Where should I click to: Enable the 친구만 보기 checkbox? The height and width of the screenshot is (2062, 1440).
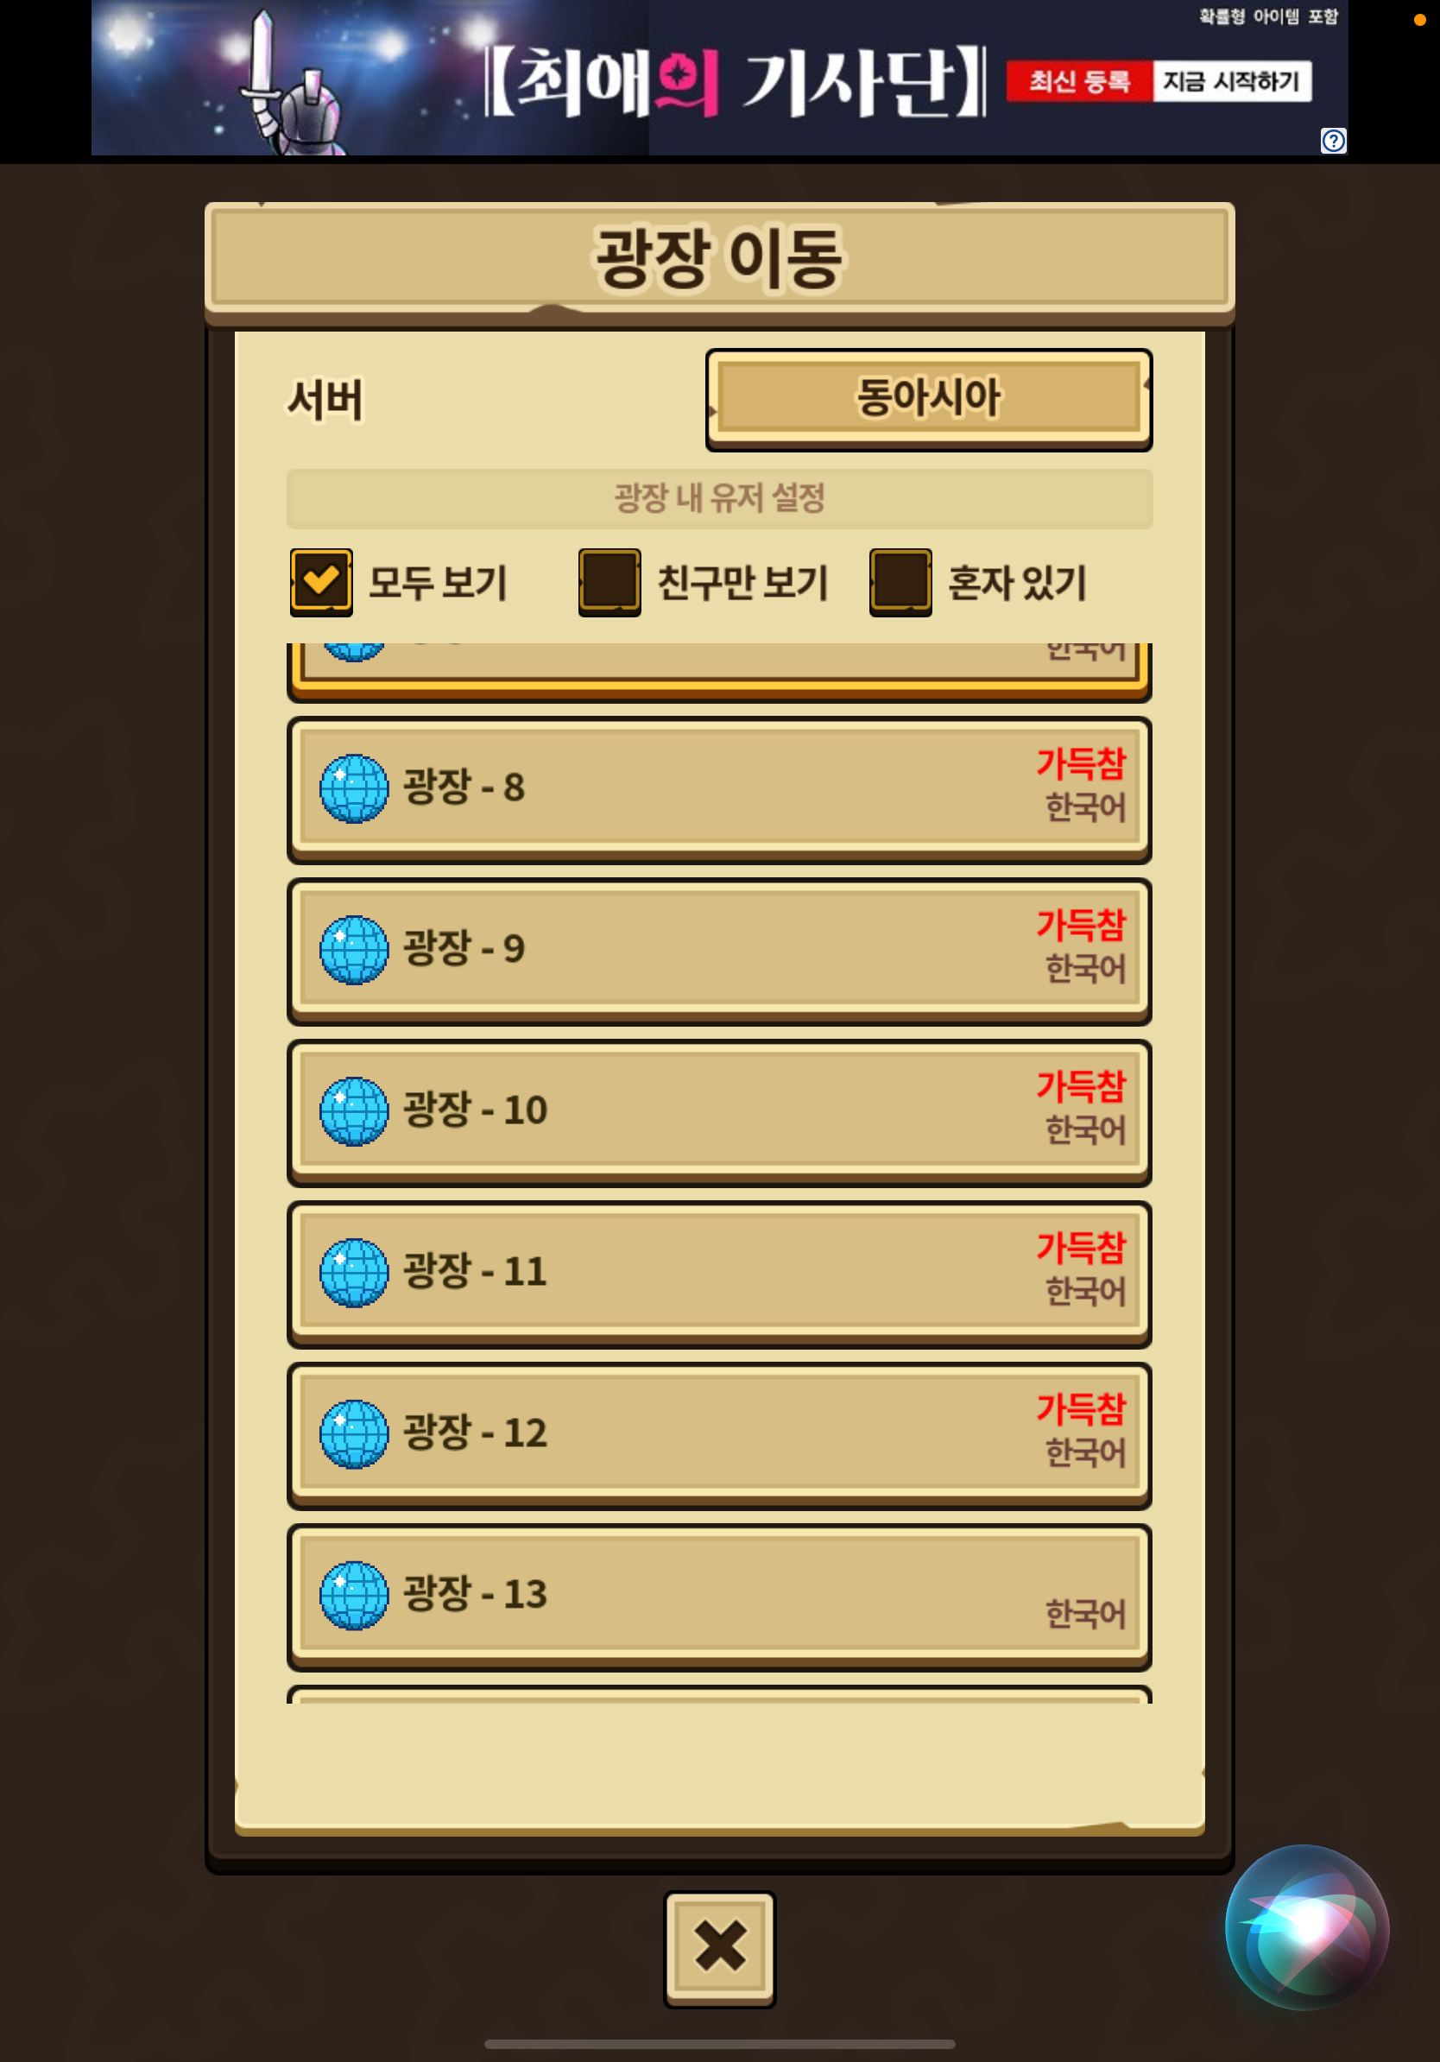point(609,582)
